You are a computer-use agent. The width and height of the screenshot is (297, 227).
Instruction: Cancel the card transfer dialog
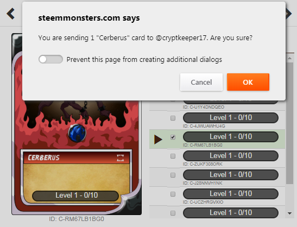201,82
